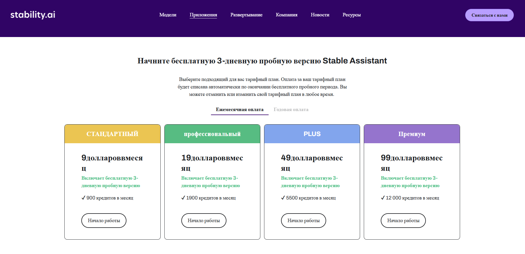525x254 pixels.
Task: Click the purple Премиум plan header
Action: click(x=411, y=134)
